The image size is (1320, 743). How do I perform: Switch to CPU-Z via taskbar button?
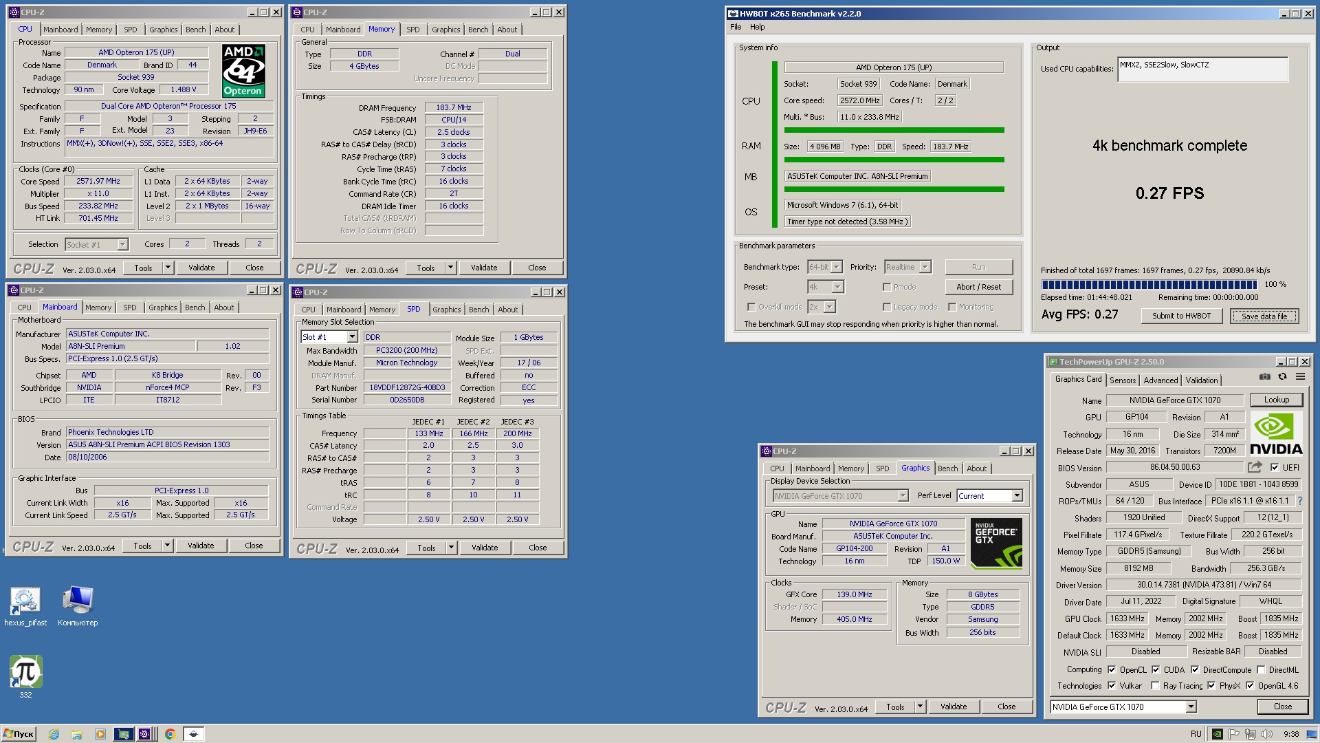(x=145, y=734)
